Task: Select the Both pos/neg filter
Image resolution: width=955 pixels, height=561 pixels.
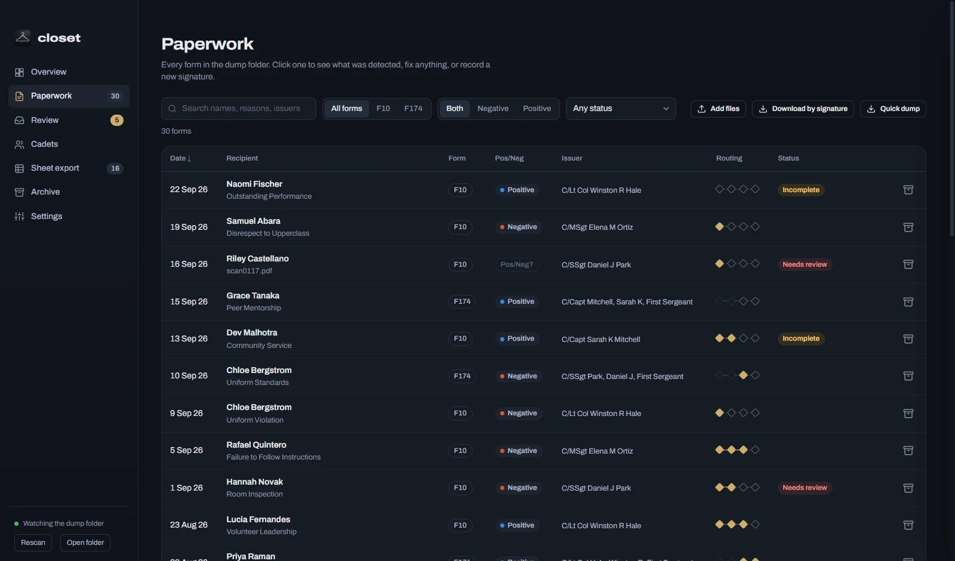Action: tap(455, 109)
